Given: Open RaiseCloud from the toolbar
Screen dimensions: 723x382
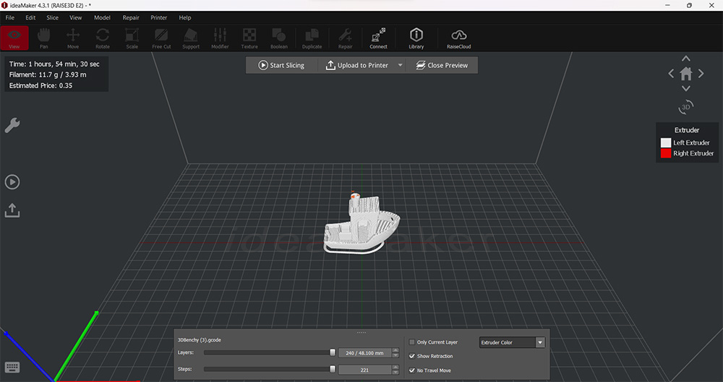Looking at the screenshot, I should (x=458, y=37).
